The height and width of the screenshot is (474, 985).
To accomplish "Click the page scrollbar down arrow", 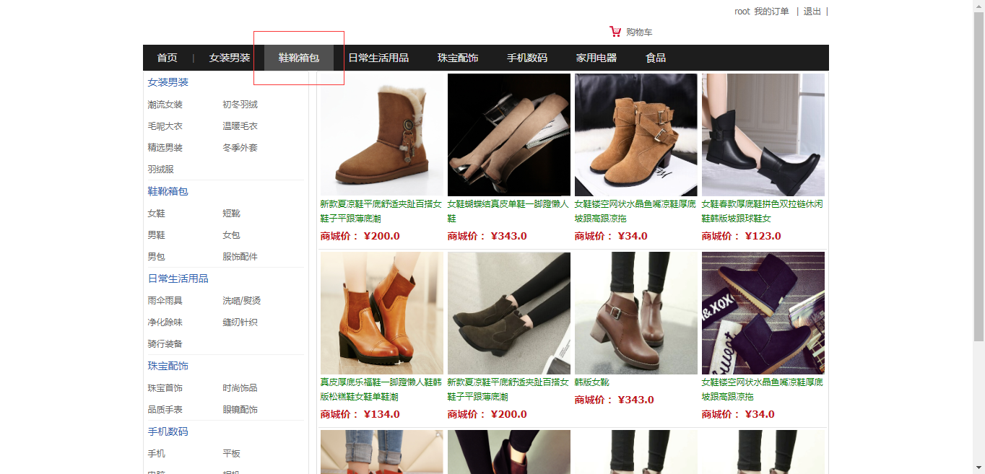I will tap(979, 468).
